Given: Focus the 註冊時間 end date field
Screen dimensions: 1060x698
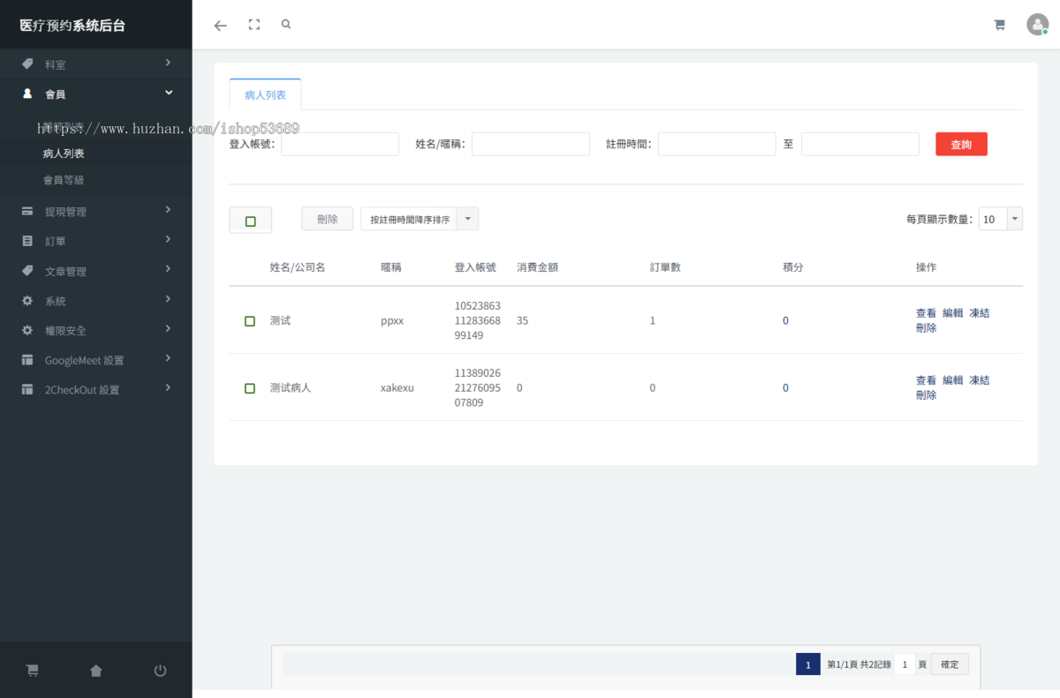Looking at the screenshot, I should click(x=860, y=144).
